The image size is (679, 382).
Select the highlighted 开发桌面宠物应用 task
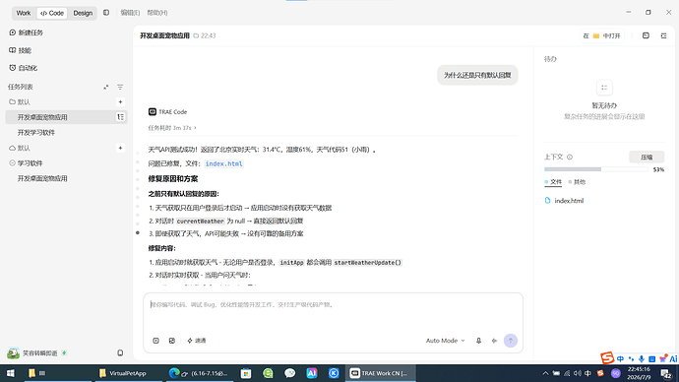tap(66, 117)
